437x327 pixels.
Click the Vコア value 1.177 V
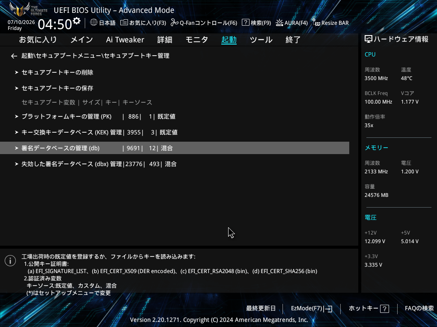410,102
